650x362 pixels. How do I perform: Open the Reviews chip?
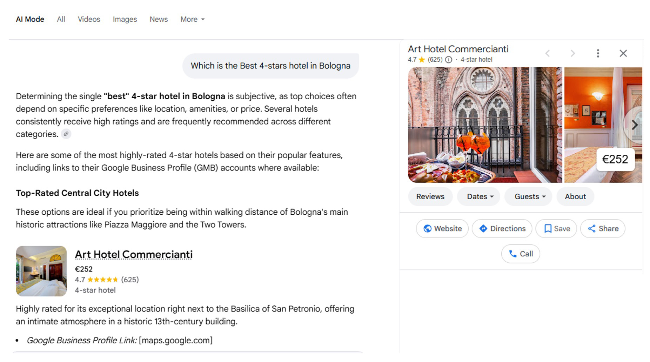pyautogui.click(x=430, y=196)
